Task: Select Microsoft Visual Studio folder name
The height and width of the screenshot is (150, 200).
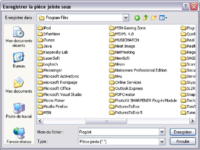Action: point(62,94)
